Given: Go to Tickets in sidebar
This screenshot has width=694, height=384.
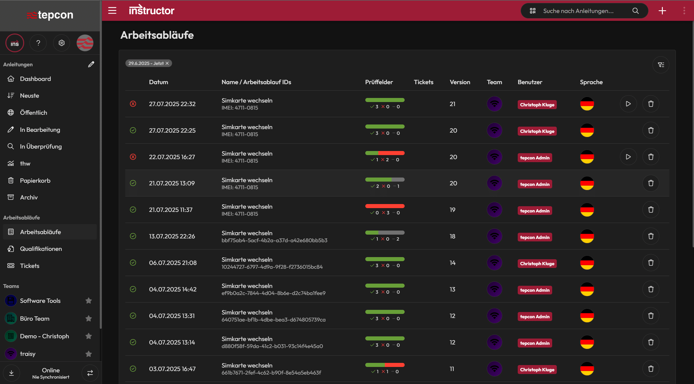Looking at the screenshot, I should point(30,266).
